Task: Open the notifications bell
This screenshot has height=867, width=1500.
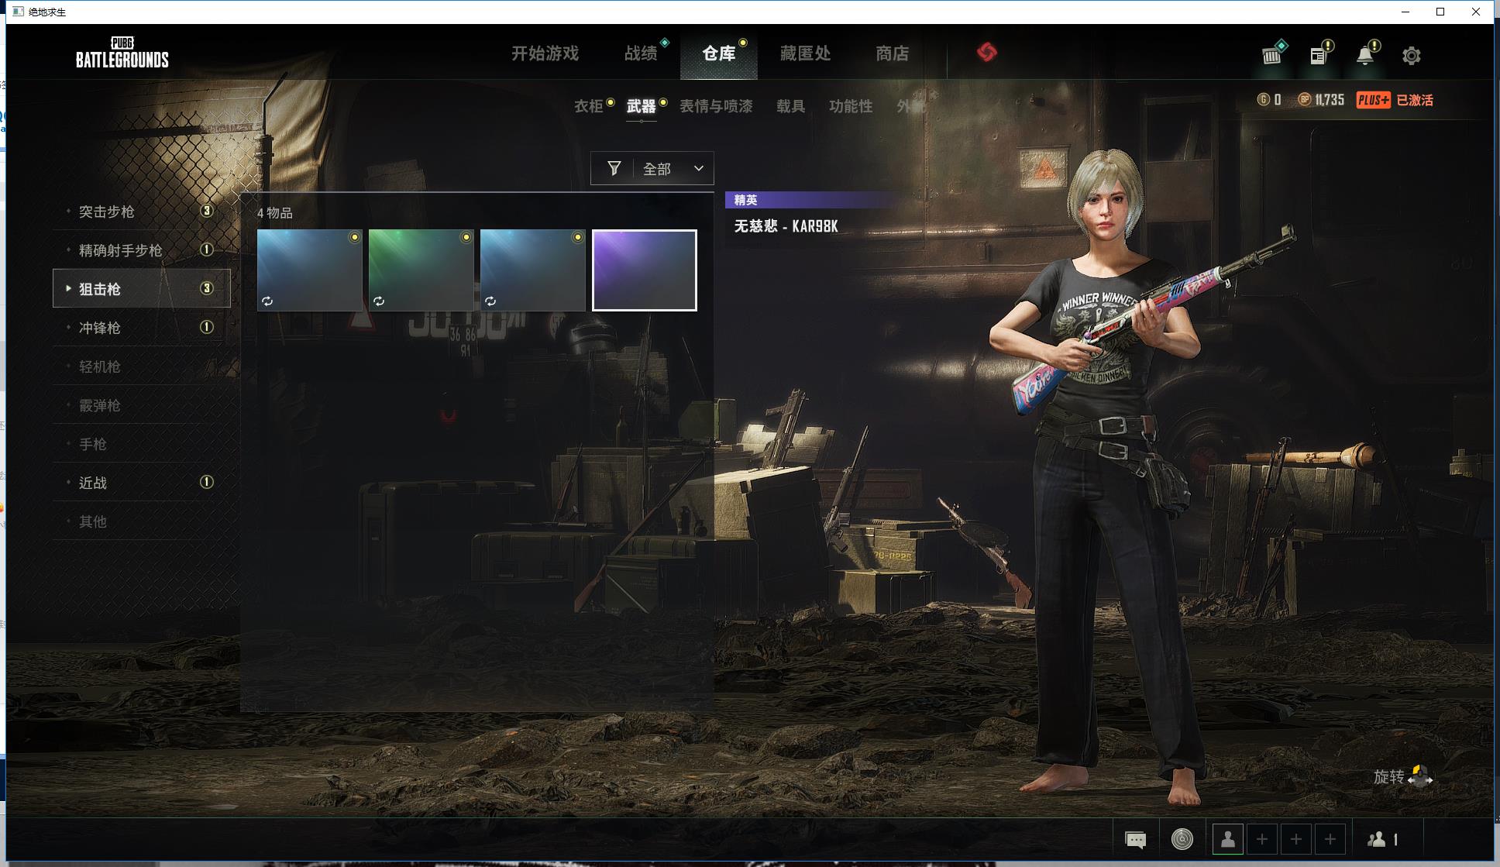Action: pos(1365,55)
